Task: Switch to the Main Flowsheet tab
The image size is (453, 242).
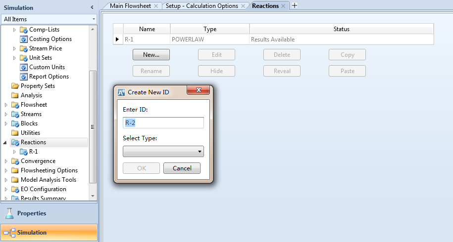Action: (130, 6)
